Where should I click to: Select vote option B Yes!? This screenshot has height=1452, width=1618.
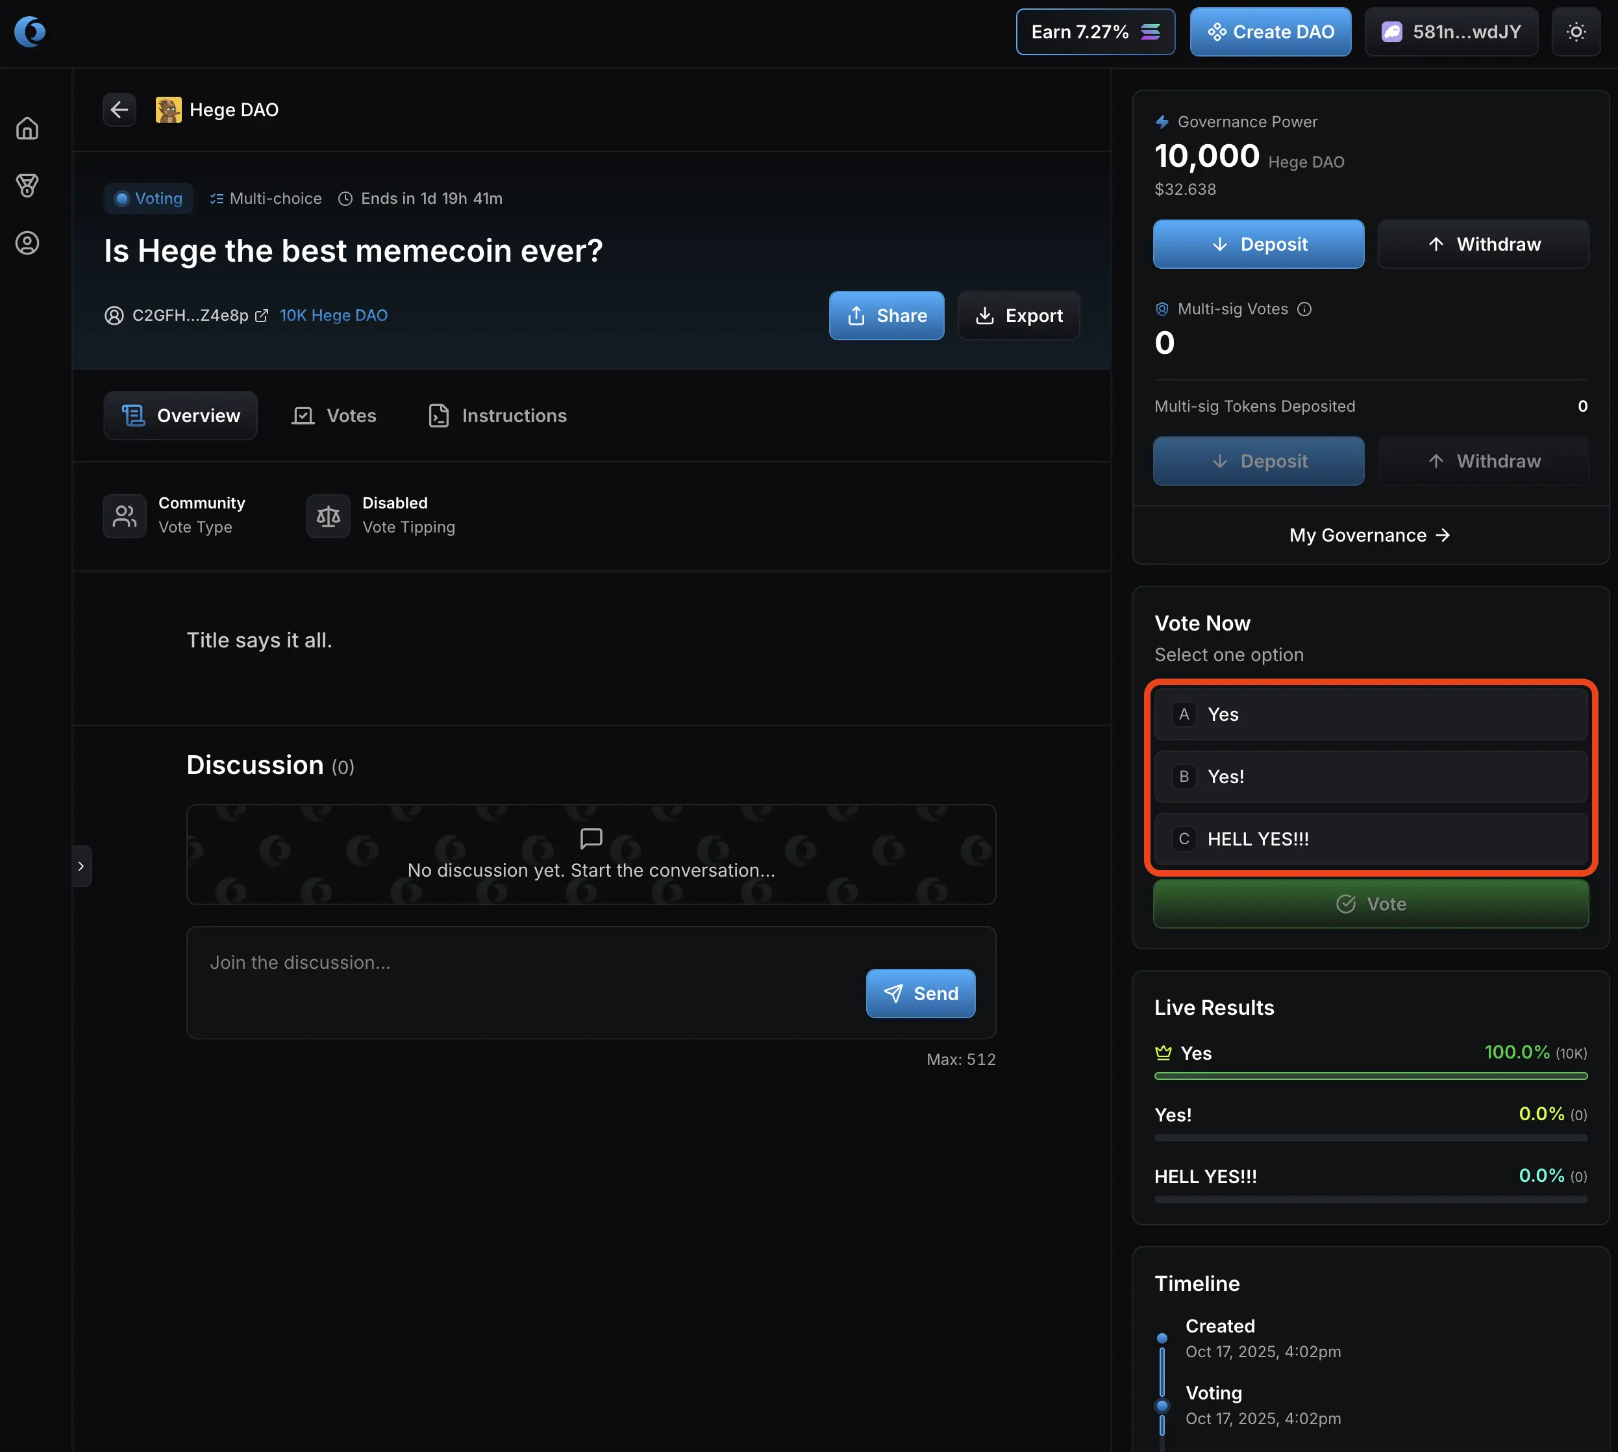[1371, 776]
